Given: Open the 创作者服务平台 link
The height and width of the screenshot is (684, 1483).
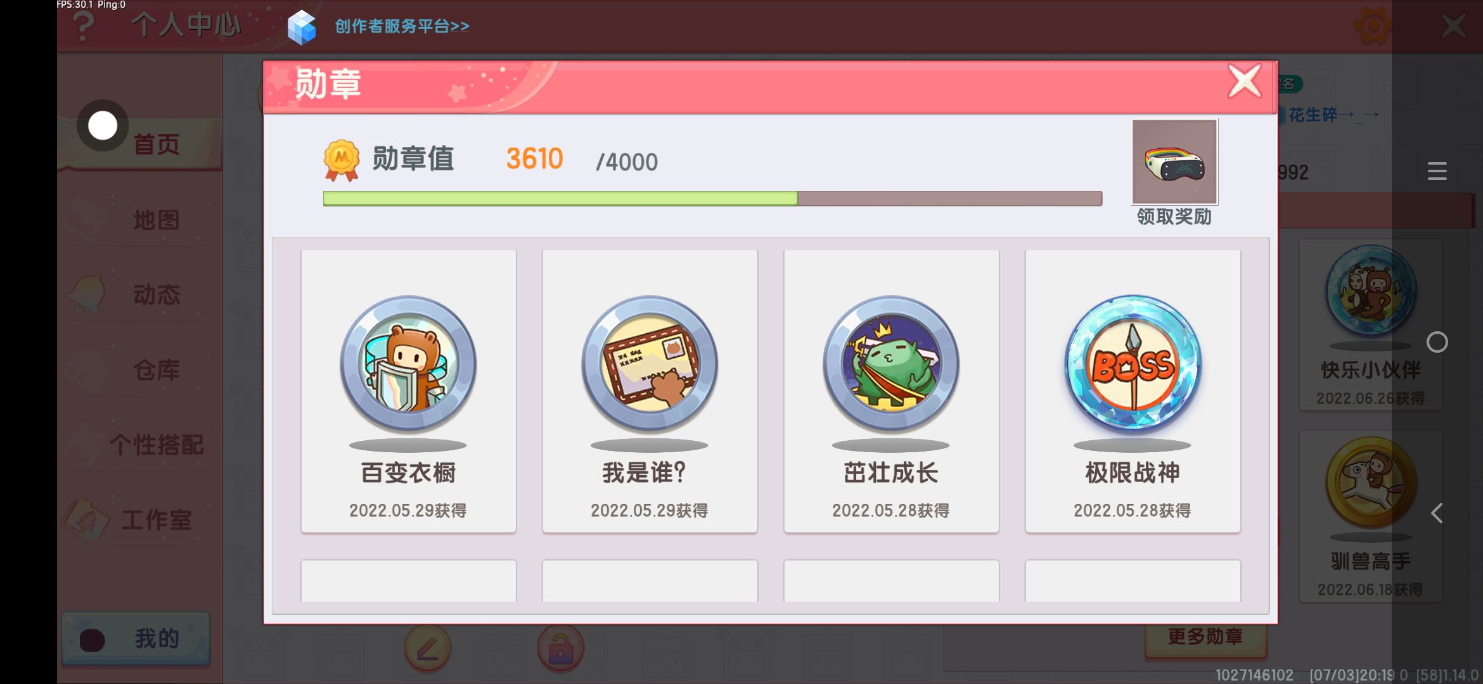Looking at the screenshot, I should [402, 26].
